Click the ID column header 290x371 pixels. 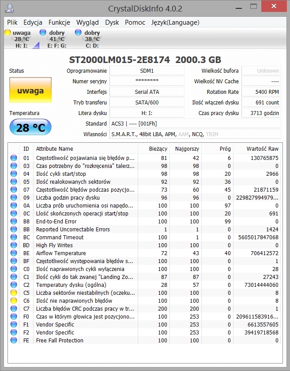click(x=26, y=148)
